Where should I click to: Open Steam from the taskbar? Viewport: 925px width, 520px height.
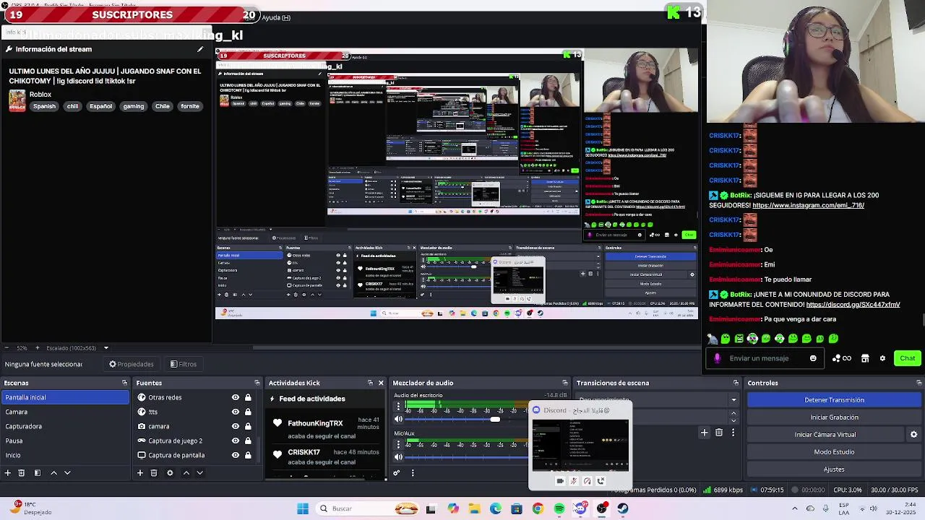point(622,508)
